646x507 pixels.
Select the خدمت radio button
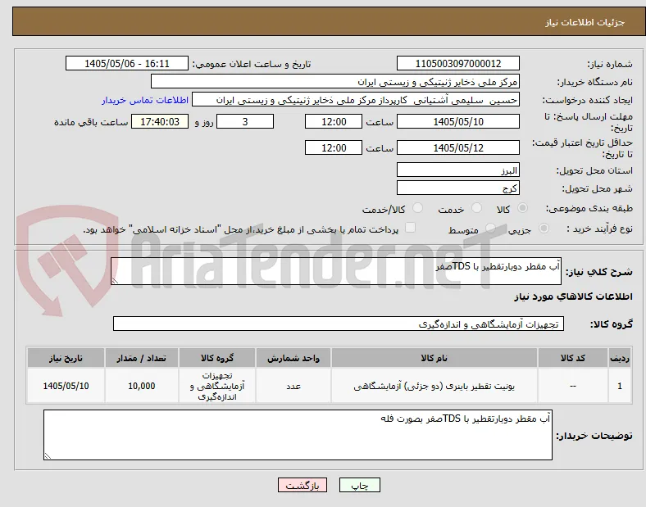pyautogui.click(x=476, y=208)
